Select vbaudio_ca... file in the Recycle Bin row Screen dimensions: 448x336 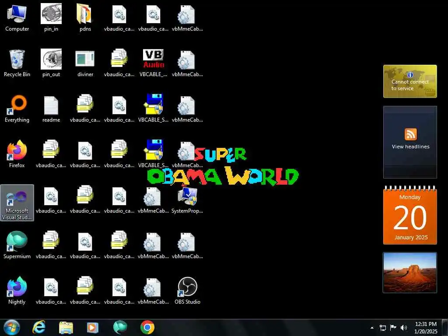(x=119, y=63)
